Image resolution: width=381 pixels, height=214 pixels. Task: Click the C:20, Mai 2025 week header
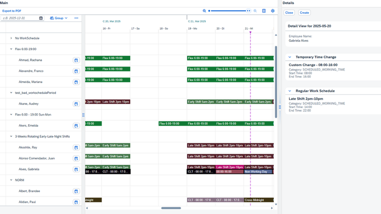pos(112,21)
